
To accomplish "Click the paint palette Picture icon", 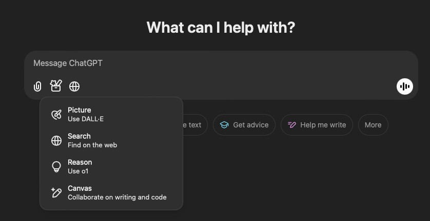I will click(x=56, y=115).
